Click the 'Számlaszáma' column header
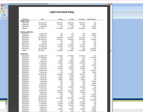This screenshot has width=143, height=112. click(25, 19)
